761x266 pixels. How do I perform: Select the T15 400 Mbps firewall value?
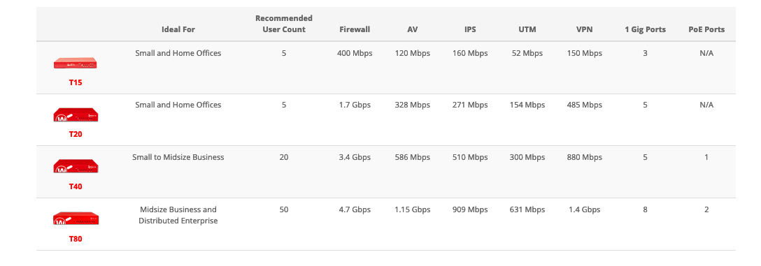click(x=355, y=53)
